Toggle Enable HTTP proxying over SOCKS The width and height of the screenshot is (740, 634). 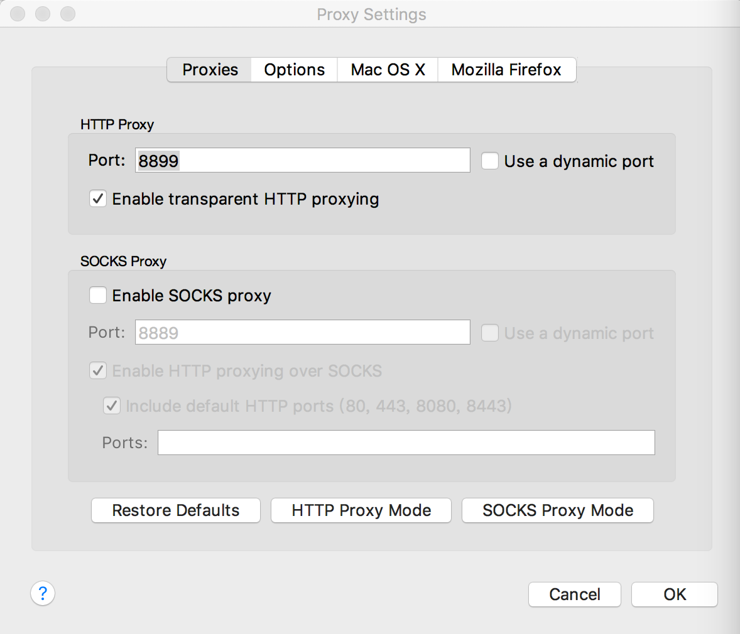pos(98,370)
